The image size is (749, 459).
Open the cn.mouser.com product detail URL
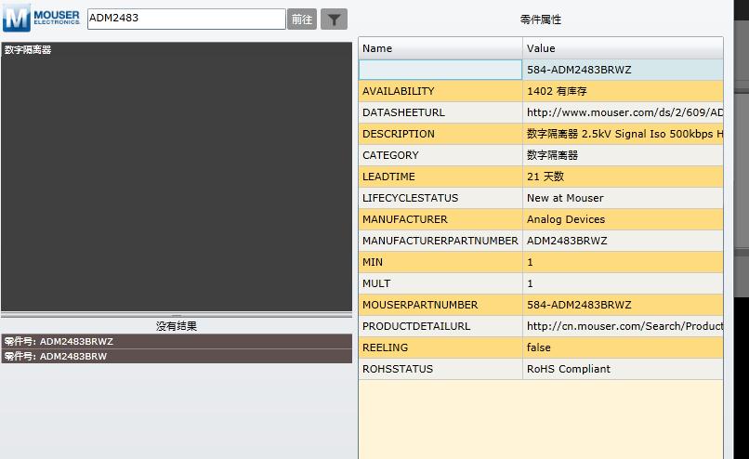[x=623, y=326]
